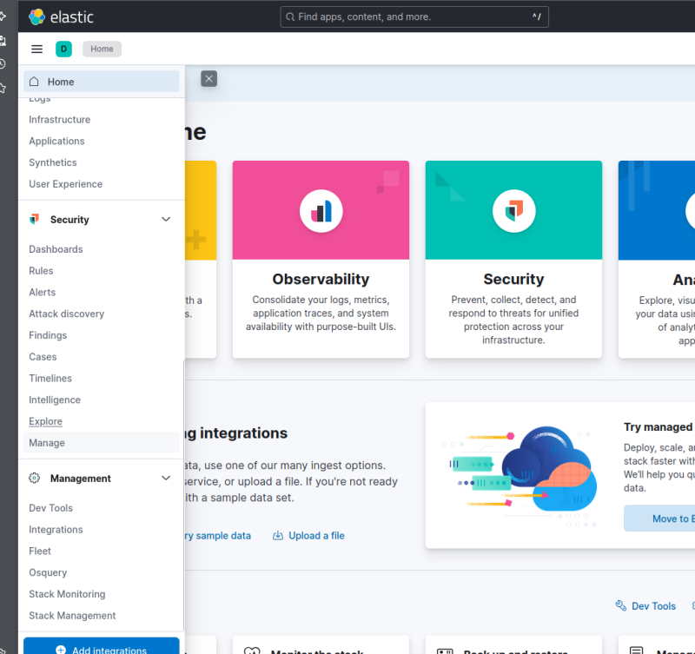Click Management gear icon in sidebar
695x654 pixels.
[35, 479]
